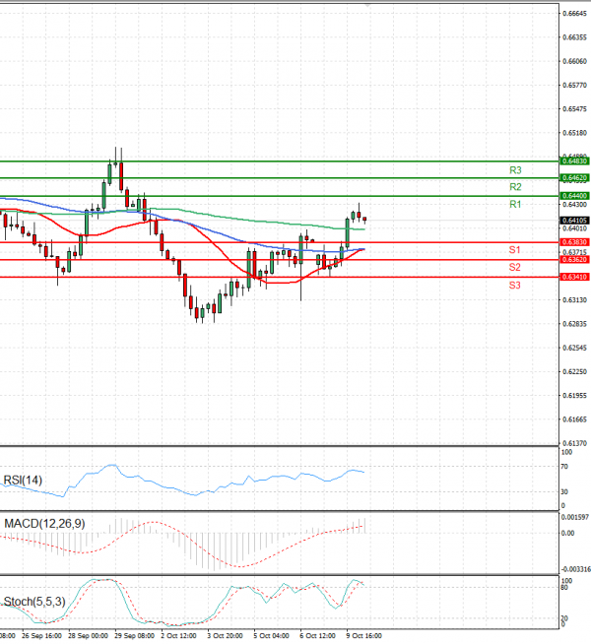Click the 2 Oct 12:00 time label
The height and width of the screenshot is (644, 591).
178,636
